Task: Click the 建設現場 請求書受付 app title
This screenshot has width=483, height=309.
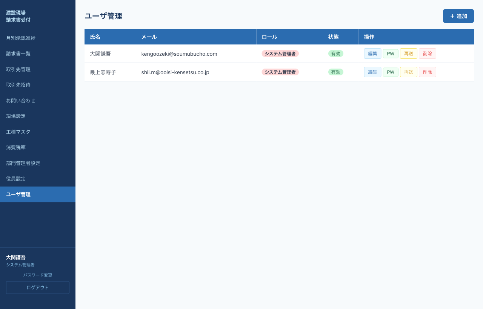Action: [x=18, y=16]
